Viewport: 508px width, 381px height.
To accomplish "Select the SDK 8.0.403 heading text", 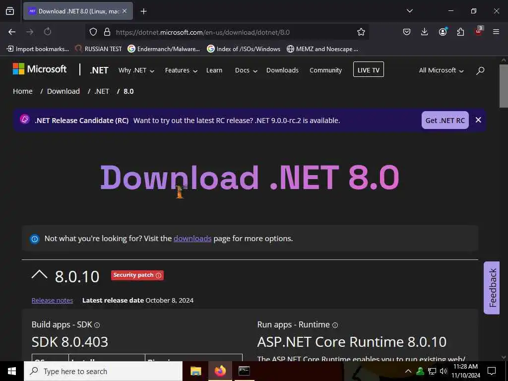I will (x=69, y=342).
